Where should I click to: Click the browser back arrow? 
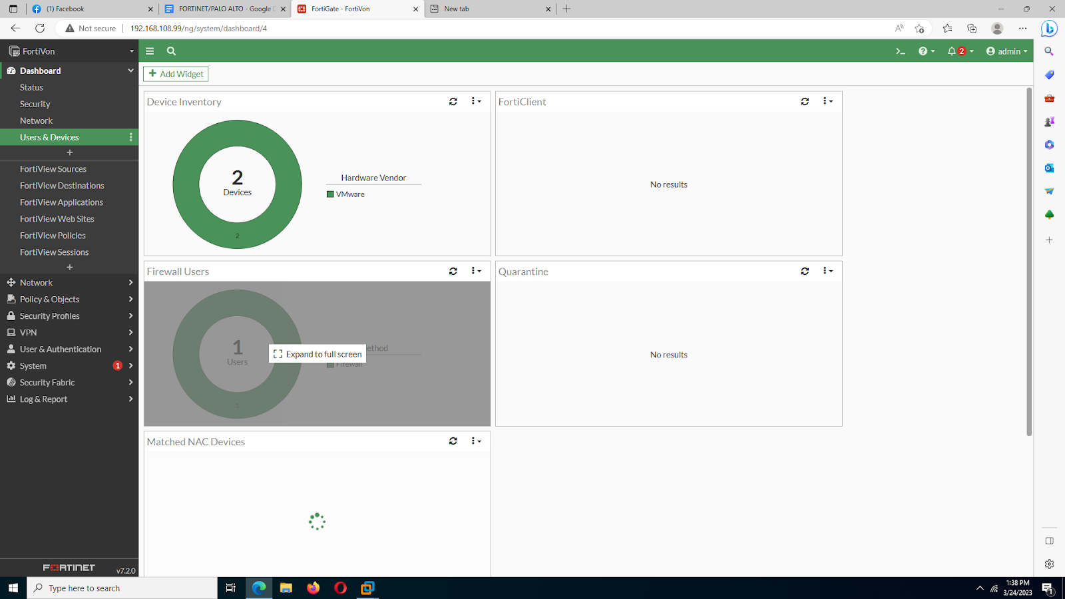(15, 28)
